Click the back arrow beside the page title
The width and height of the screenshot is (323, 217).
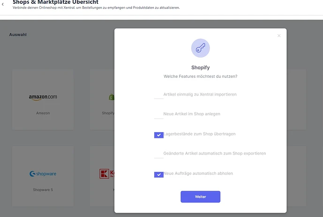3,4
